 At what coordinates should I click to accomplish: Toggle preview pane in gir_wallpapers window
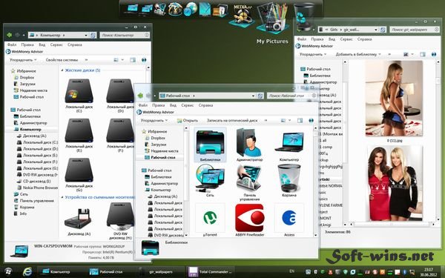click(423, 54)
